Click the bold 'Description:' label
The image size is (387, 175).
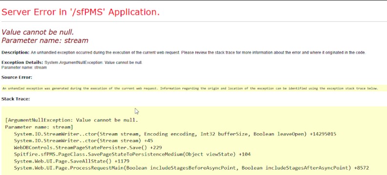click(x=15, y=52)
